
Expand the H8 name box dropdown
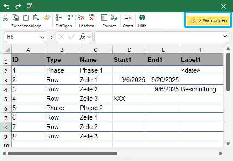coord(43,37)
